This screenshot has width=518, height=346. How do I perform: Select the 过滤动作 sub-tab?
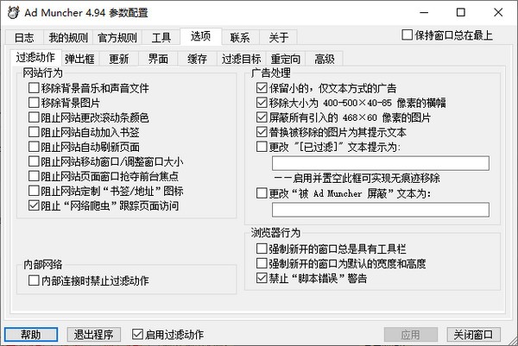click(35, 58)
